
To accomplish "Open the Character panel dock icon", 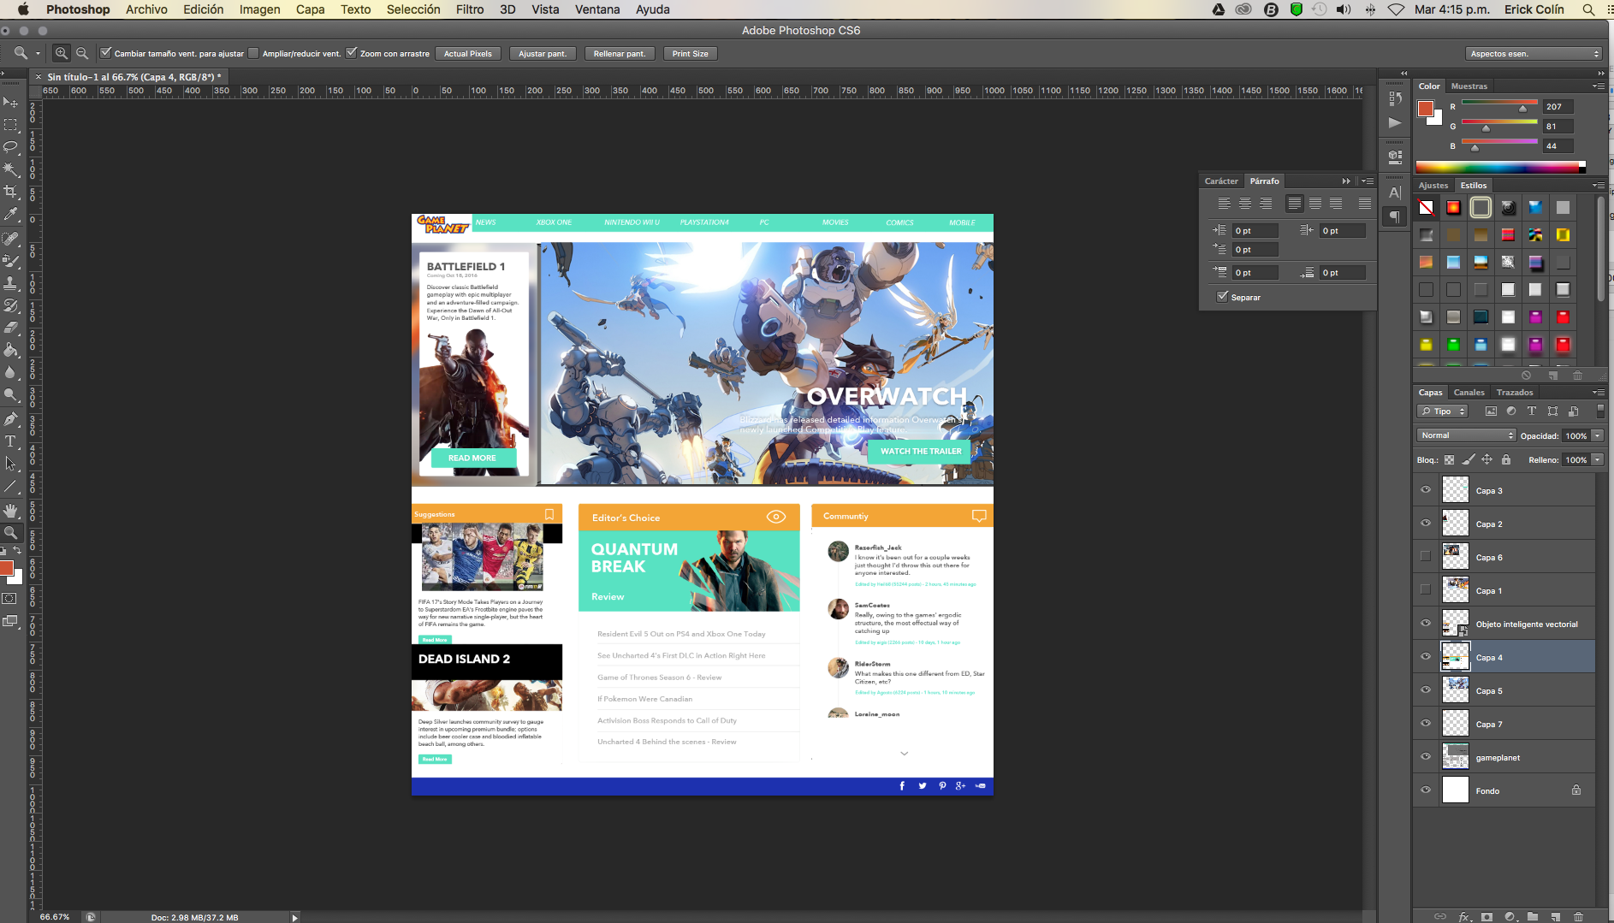I will click(x=1395, y=192).
